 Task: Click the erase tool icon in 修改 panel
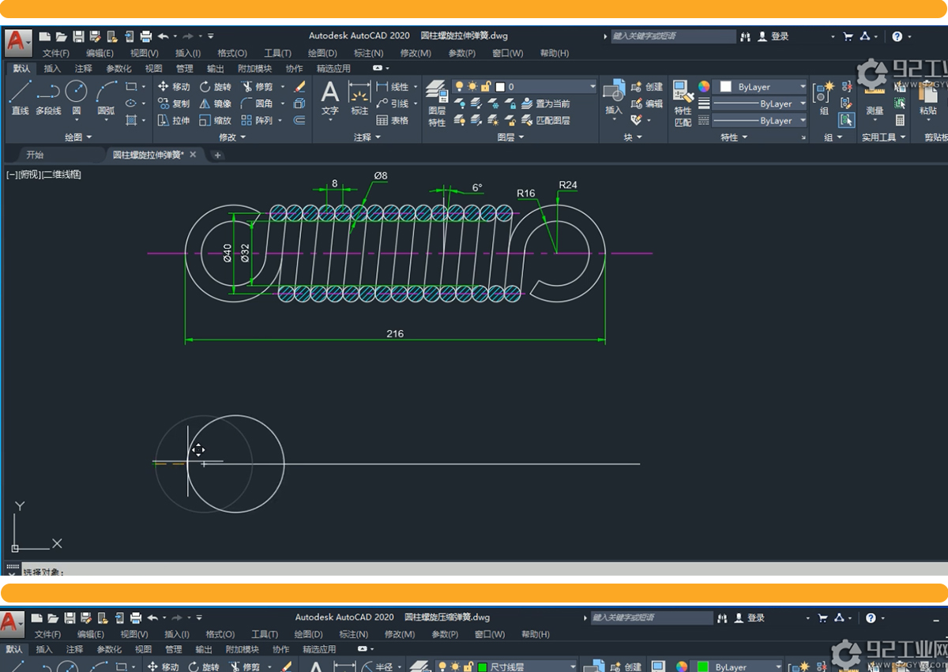299,87
